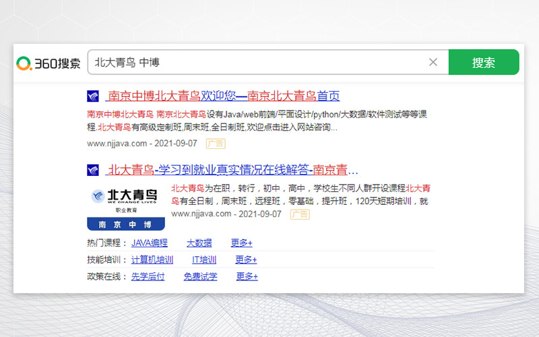Image resolution: width=539 pixels, height=337 pixels.
Task: Open the IT培训 link
Action: click(204, 260)
